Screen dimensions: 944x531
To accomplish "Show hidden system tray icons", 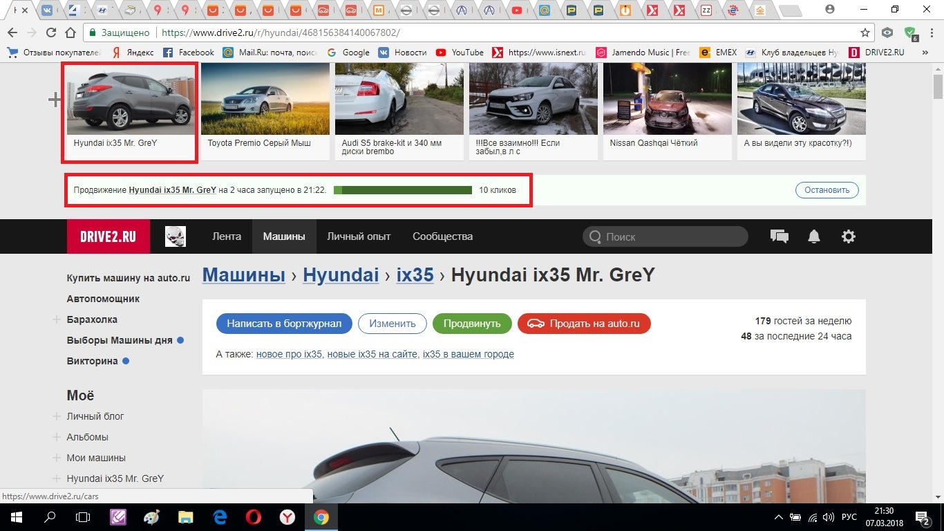I will click(779, 517).
